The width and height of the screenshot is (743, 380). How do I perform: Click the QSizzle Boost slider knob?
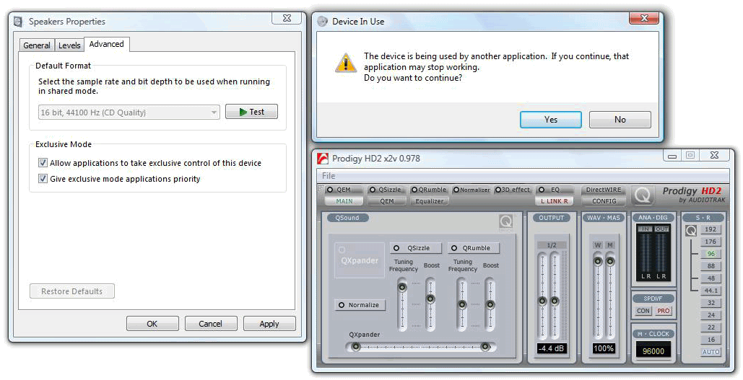pos(430,299)
